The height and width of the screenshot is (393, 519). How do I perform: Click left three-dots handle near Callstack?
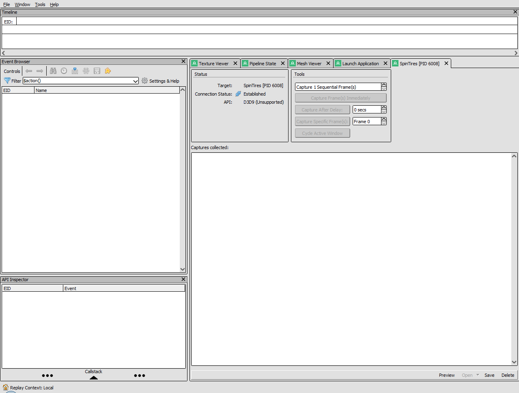tap(47, 376)
